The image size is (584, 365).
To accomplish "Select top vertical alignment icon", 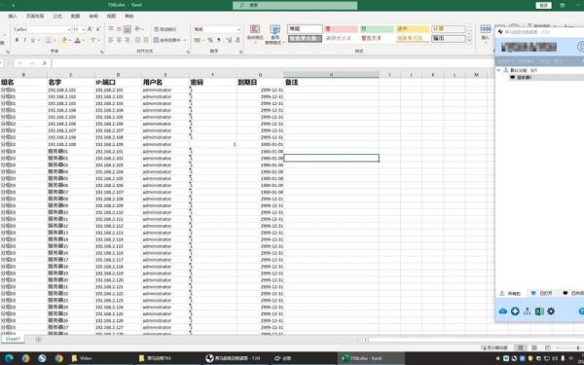I will (111, 29).
